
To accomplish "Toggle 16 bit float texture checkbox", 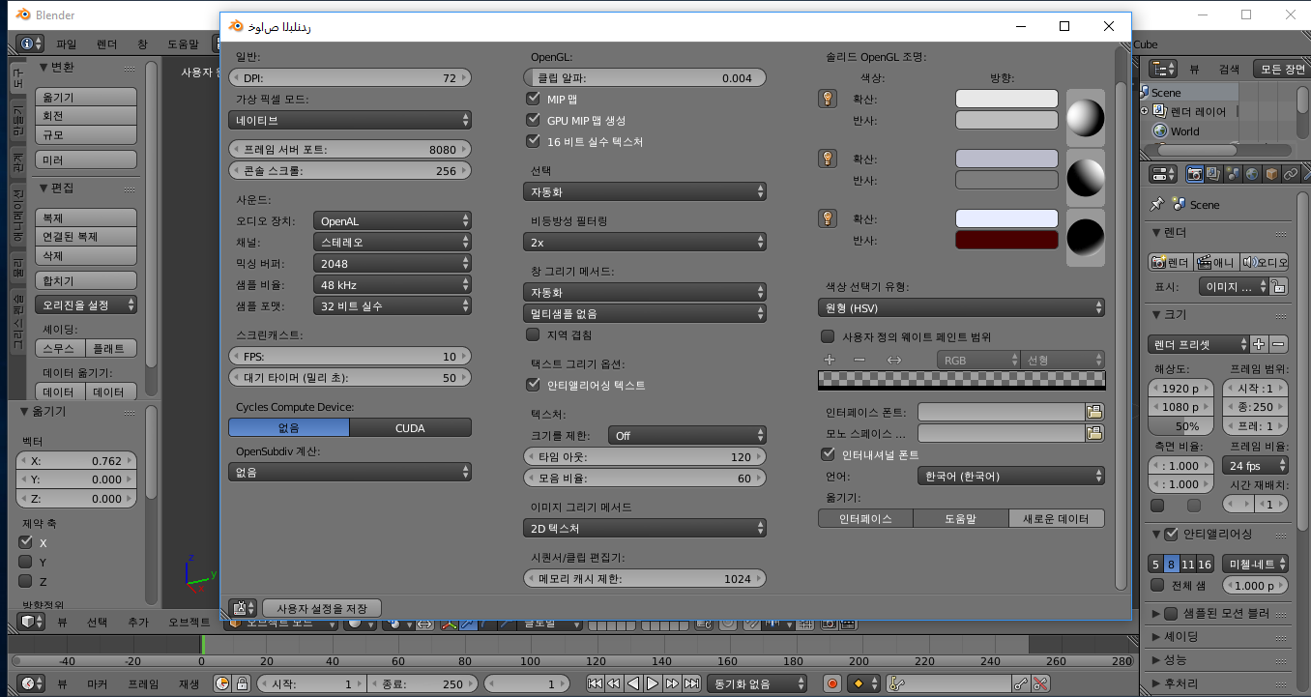I will 533,141.
